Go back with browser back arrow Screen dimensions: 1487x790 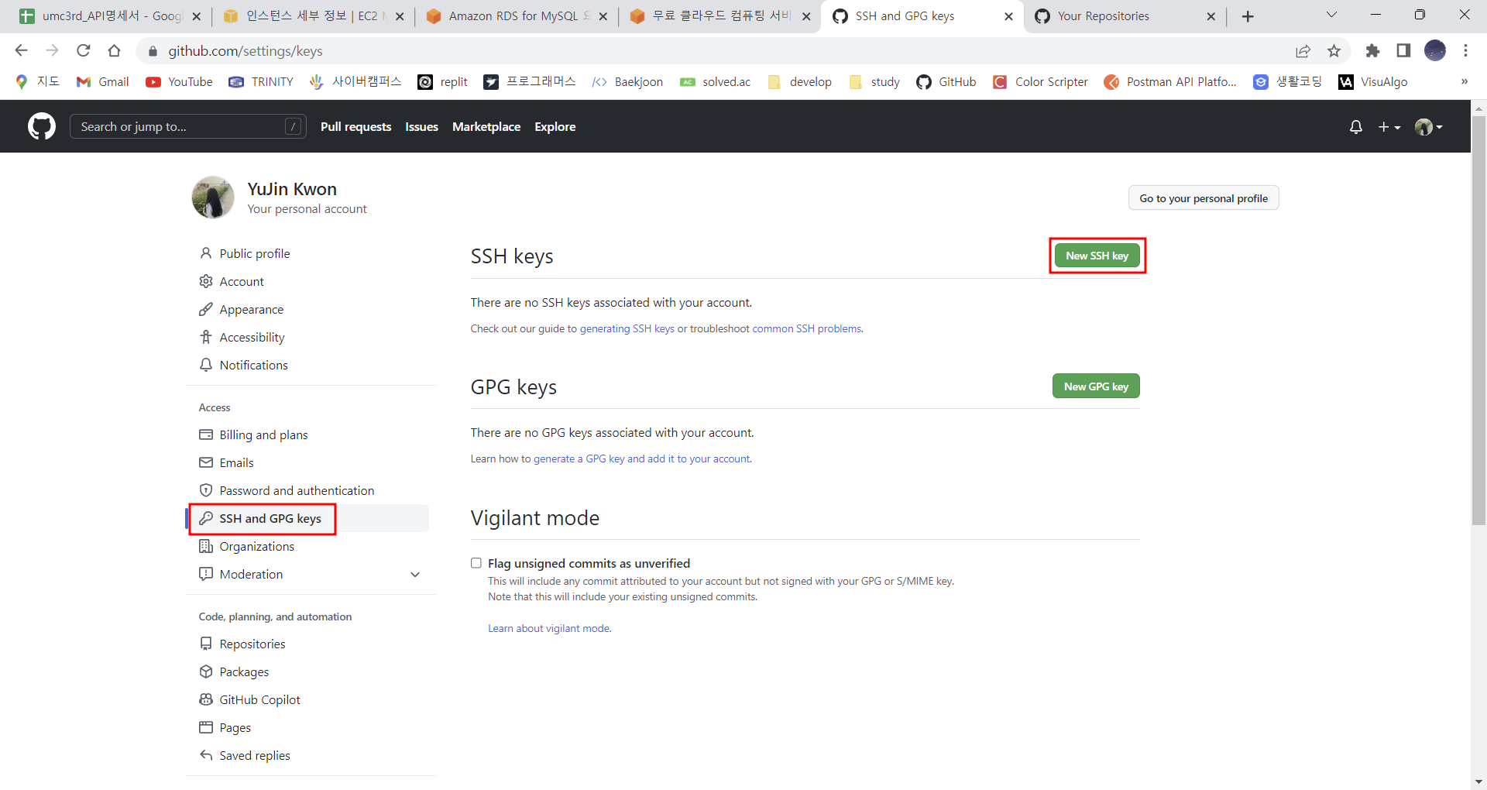pyautogui.click(x=21, y=50)
